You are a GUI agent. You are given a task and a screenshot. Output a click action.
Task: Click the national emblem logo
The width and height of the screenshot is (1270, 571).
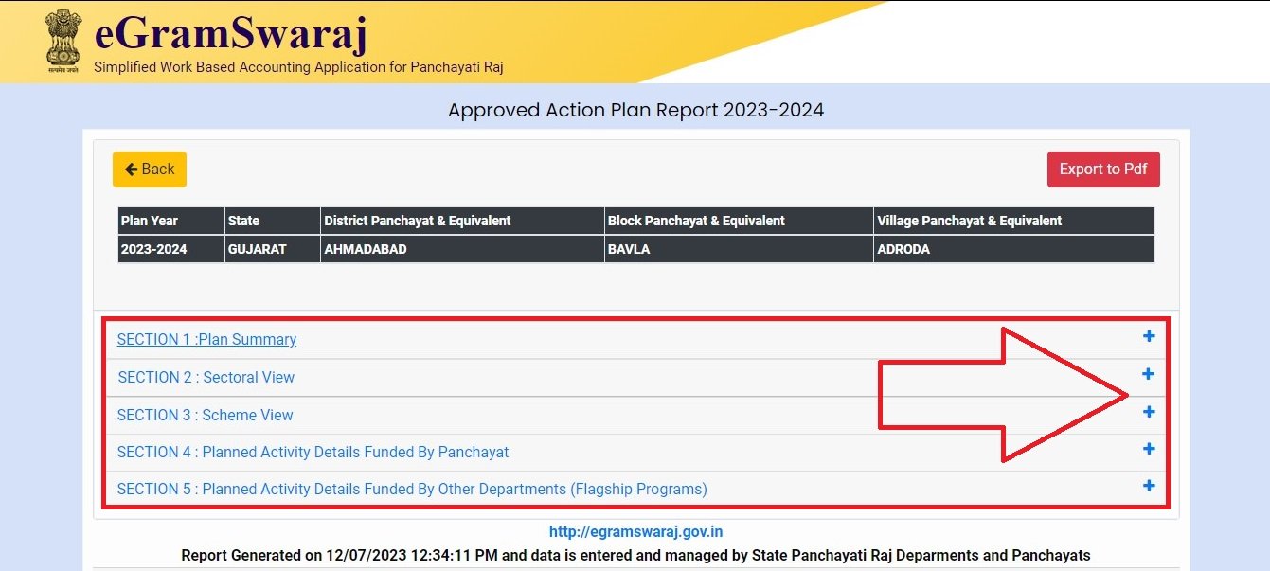click(63, 42)
